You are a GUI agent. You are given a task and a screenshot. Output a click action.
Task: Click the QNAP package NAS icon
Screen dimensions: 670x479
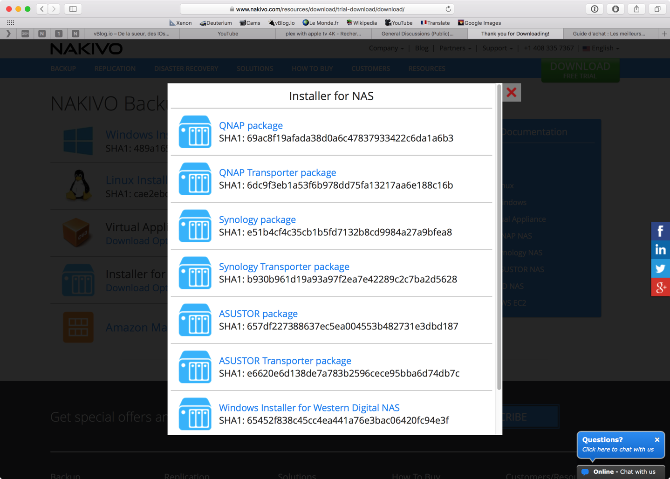pyautogui.click(x=195, y=132)
